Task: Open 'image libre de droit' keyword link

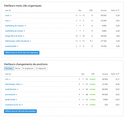Action: [x=13, y=36]
